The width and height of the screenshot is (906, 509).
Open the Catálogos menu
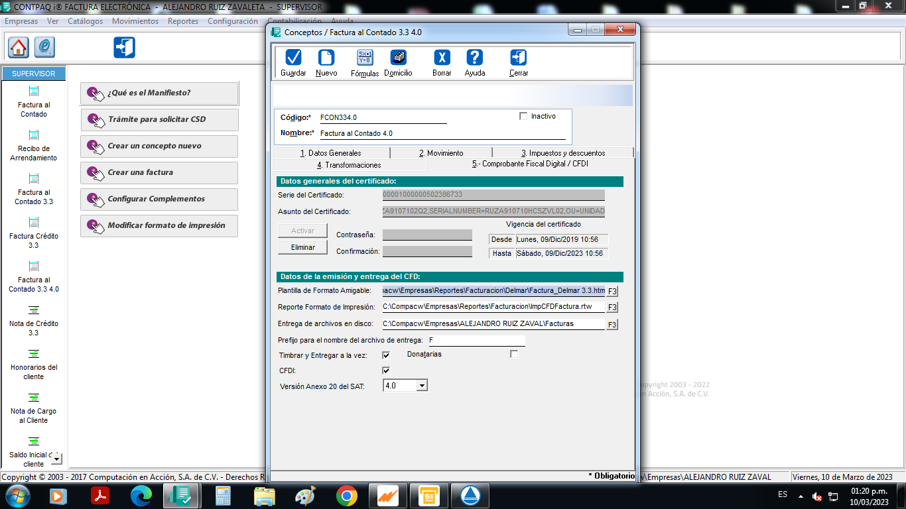pos(86,21)
